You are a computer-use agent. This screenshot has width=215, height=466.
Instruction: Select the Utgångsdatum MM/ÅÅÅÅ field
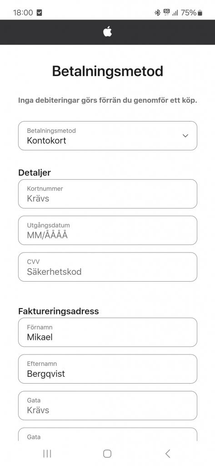pyautogui.click(x=107, y=230)
